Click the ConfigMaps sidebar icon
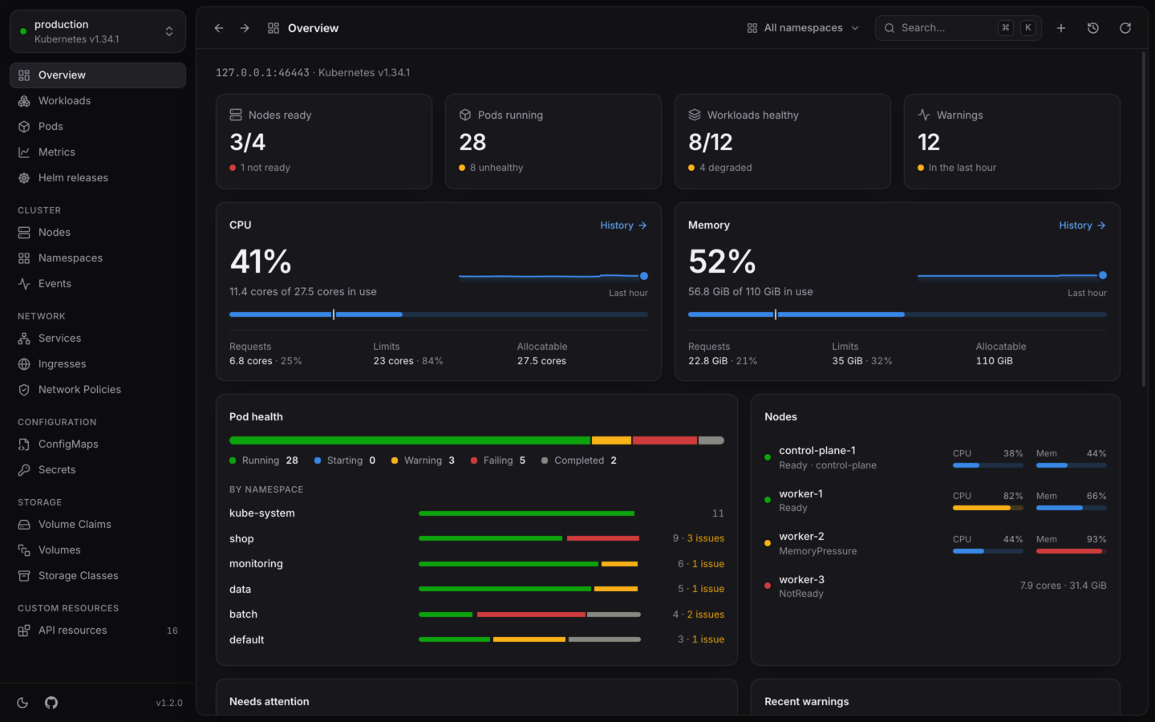This screenshot has width=1155, height=722. [x=24, y=444]
